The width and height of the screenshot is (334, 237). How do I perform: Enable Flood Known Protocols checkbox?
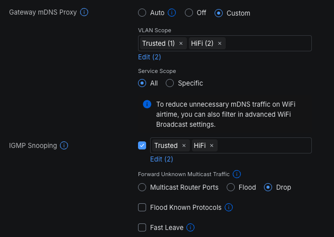(x=142, y=207)
